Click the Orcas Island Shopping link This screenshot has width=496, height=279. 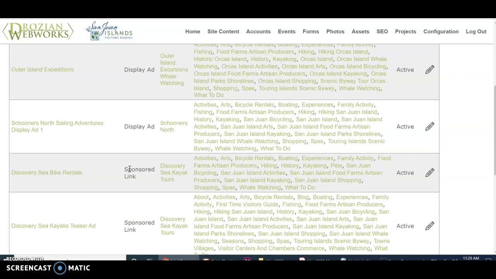pyautogui.click(x=287, y=81)
